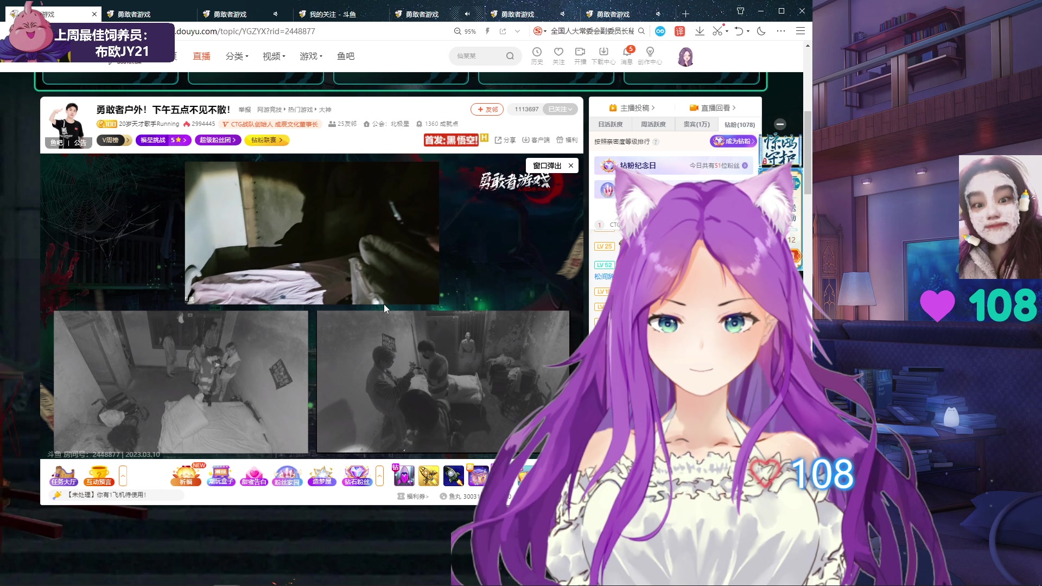The height and width of the screenshot is (586, 1042).
Task: Open the 任务大厅 task hall icon
Action: pyautogui.click(x=63, y=475)
